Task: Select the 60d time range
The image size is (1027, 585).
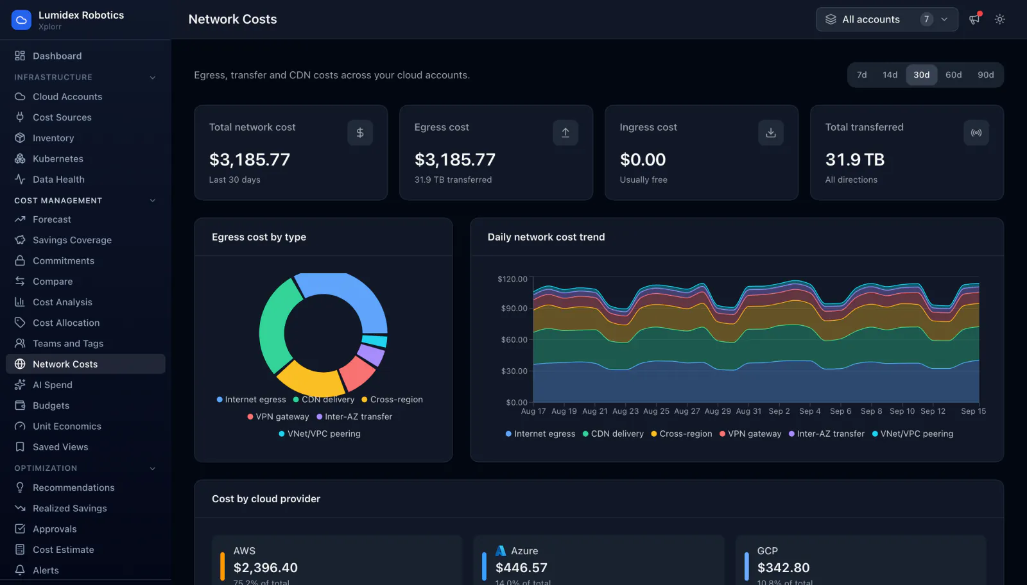Action: point(954,75)
